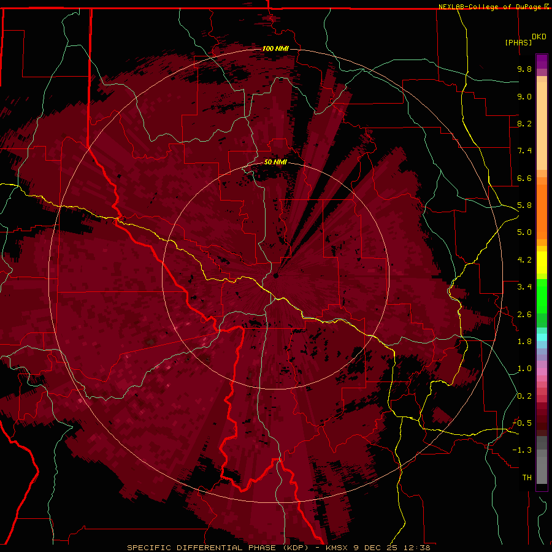Click the radar site dot at ring center
Screen dimensions: 552x552
coord(275,276)
